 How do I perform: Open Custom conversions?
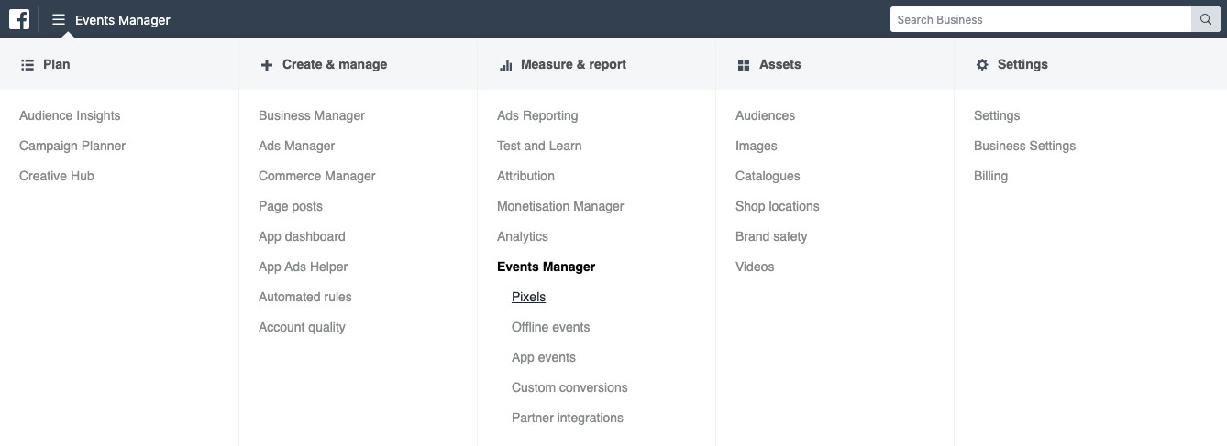(x=569, y=387)
